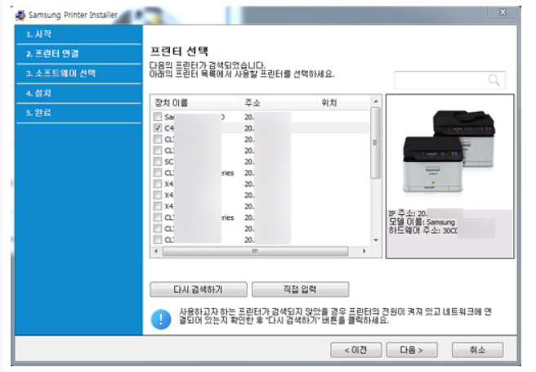536x372 pixels.
Task: Go back with the 이전 button
Action: [x=356, y=350]
